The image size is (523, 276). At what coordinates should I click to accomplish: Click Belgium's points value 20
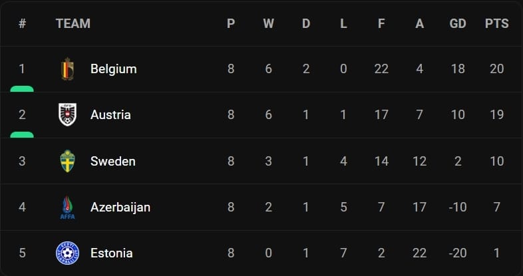tap(496, 69)
